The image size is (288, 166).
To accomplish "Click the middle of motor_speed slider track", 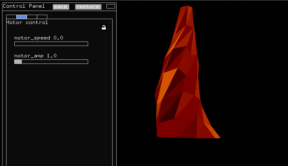I will tap(51, 44).
